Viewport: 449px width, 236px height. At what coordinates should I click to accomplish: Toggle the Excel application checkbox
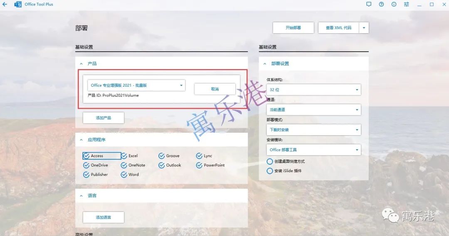pyautogui.click(x=124, y=156)
